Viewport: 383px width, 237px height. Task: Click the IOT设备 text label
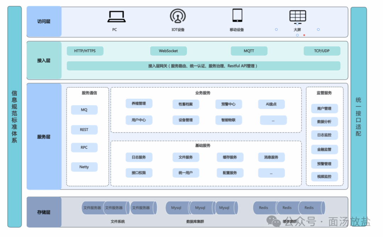(x=178, y=30)
